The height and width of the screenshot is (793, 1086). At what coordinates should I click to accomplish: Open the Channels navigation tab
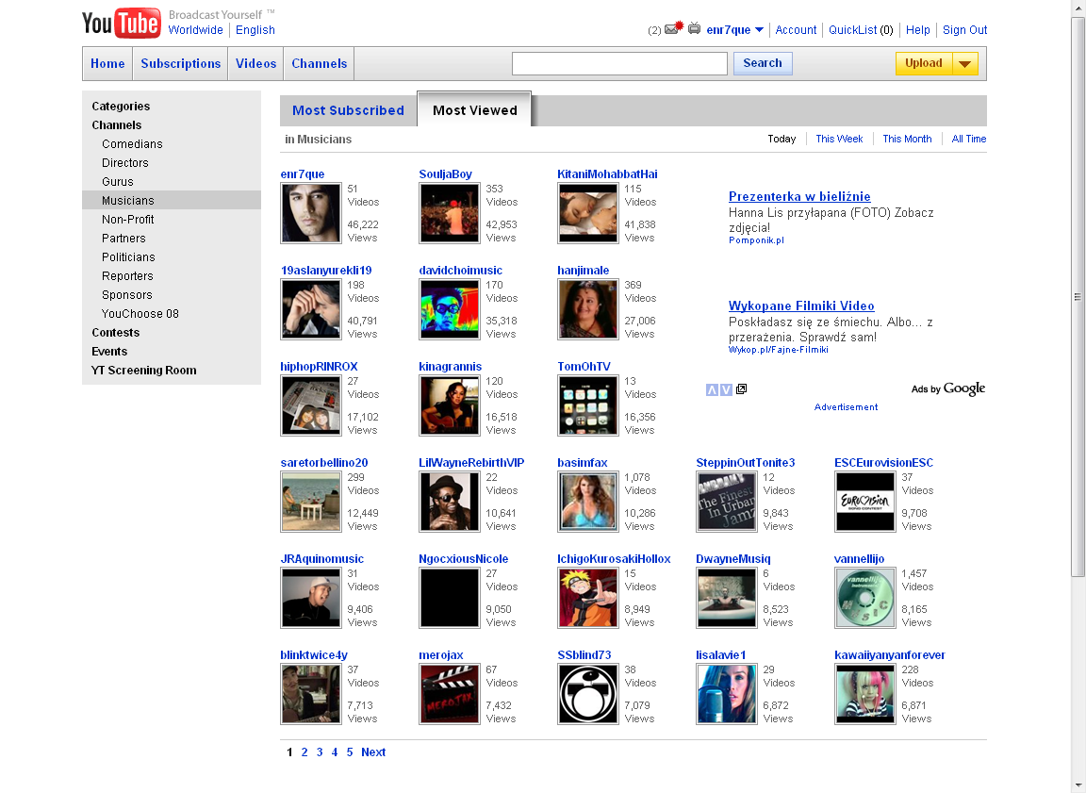click(x=320, y=64)
